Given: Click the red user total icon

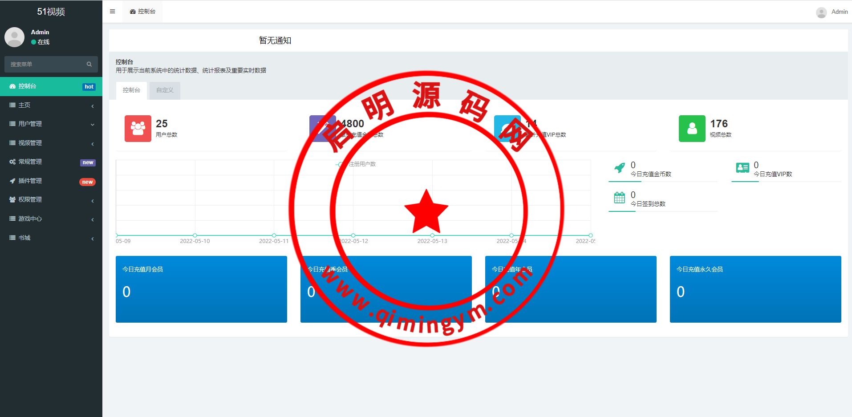Looking at the screenshot, I should [138, 129].
